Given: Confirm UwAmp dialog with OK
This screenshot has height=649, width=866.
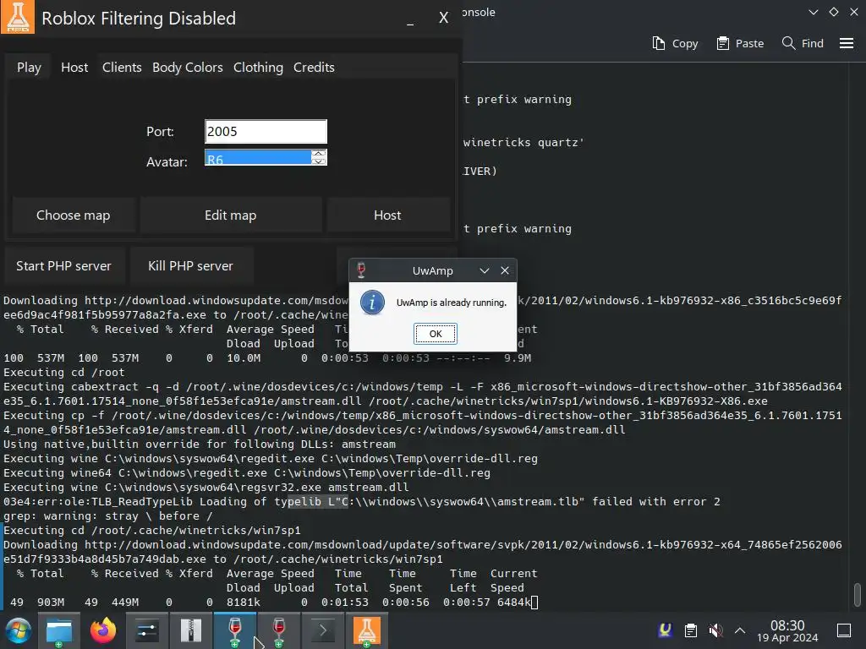Looking at the screenshot, I should (436, 334).
